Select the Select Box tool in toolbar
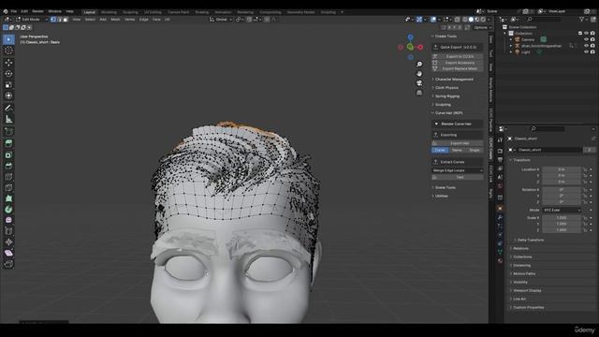Screen dimensions: 599x337 pyautogui.click(x=8, y=39)
